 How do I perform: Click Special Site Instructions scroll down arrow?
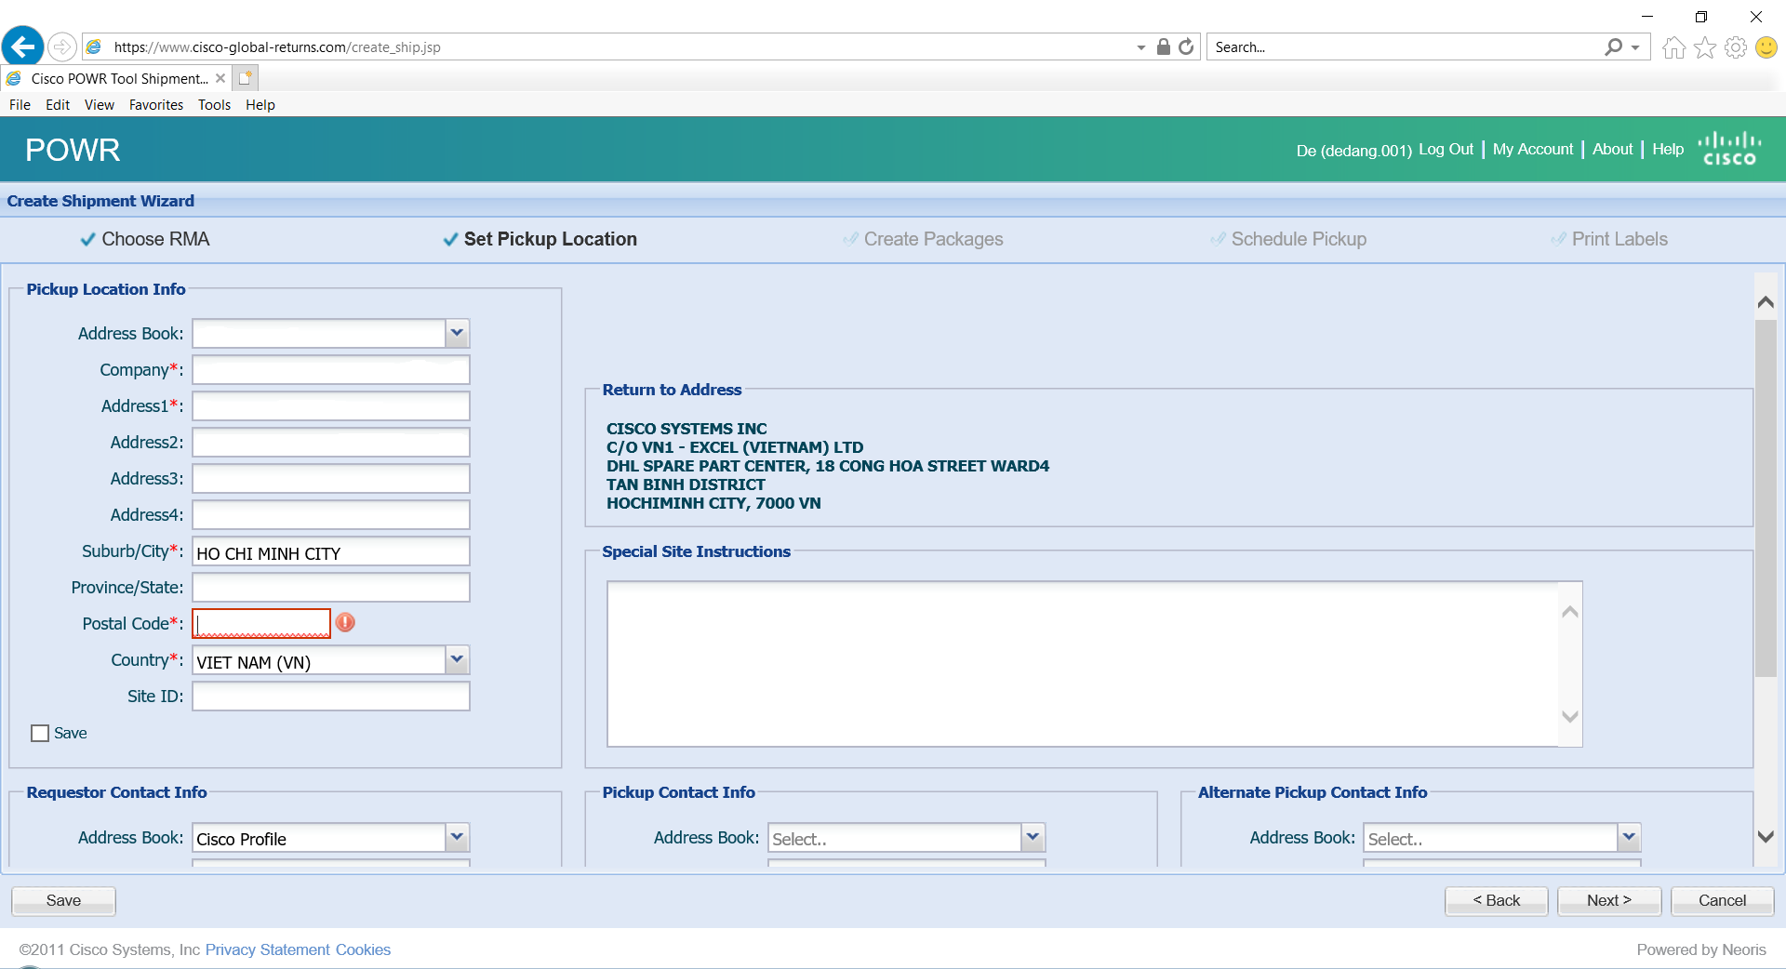pyautogui.click(x=1570, y=716)
